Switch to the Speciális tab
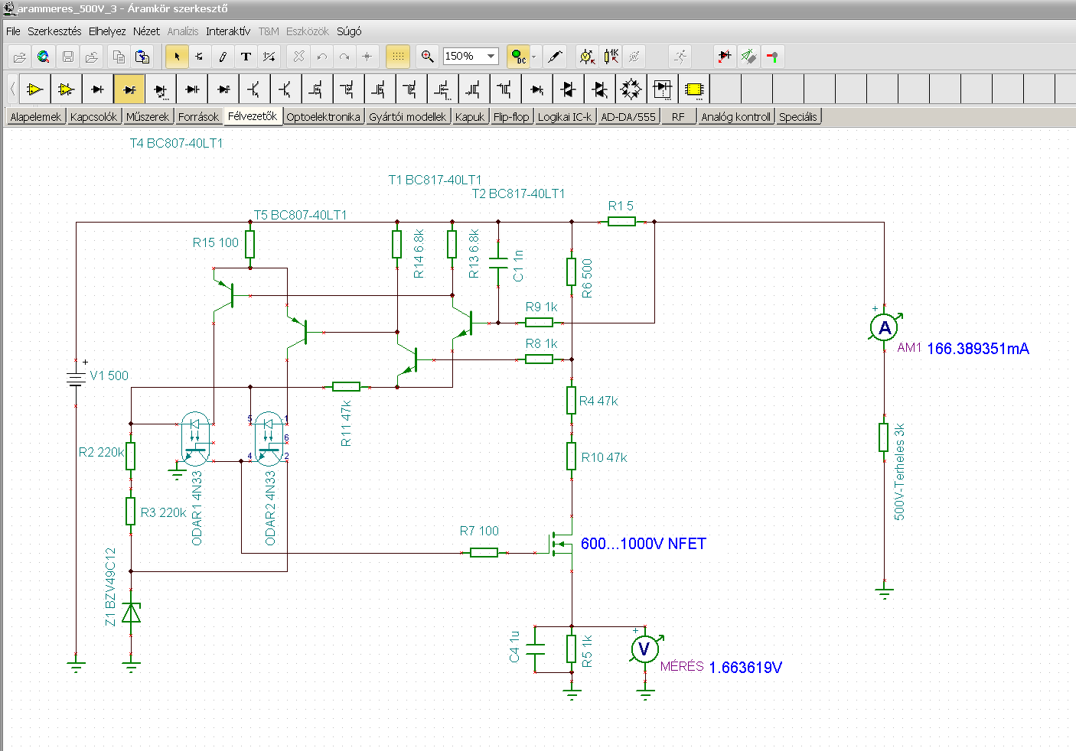 (798, 117)
